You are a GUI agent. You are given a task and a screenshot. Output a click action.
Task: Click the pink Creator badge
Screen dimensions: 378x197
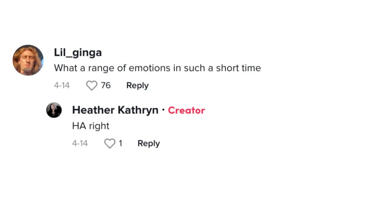coord(186,110)
